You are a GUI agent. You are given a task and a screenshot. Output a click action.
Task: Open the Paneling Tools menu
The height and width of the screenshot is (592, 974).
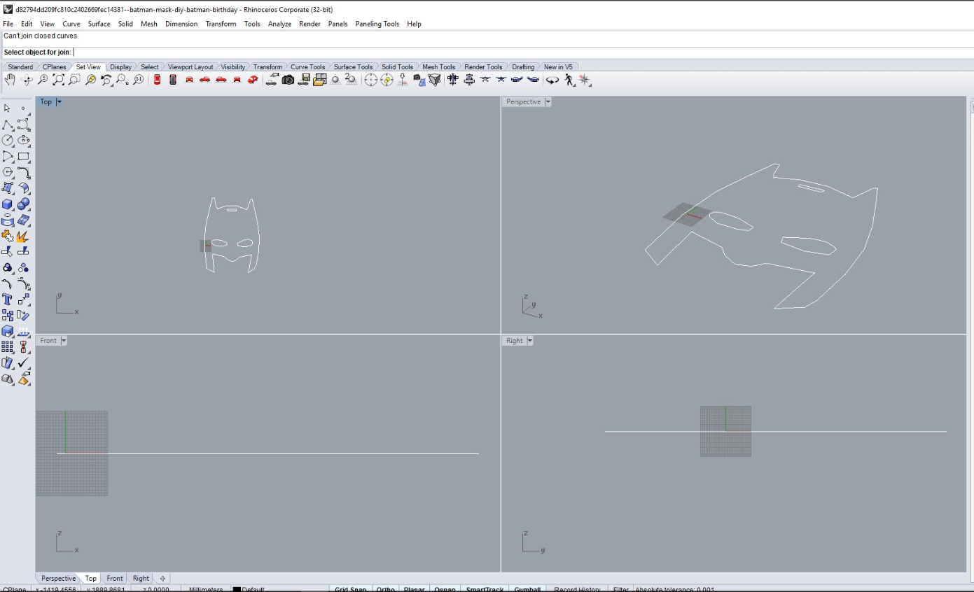point(377,24)
